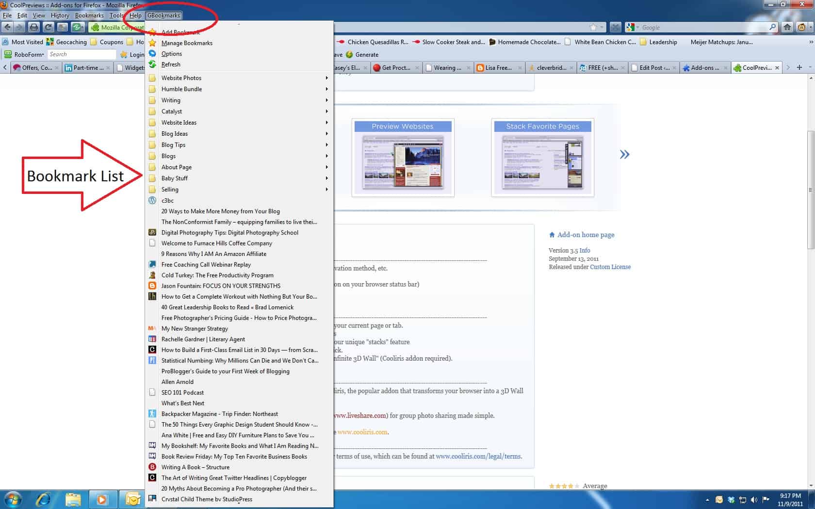Screen dimensions: 815x509
Task: Click the volume speaker tray icon
Action: tap(754, 500)
